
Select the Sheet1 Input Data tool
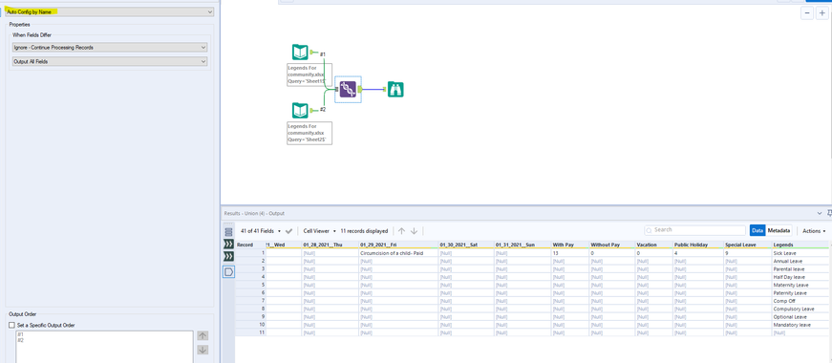300,52
